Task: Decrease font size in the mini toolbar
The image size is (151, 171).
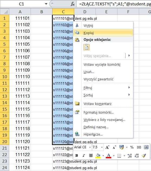Action: (114, 147)
